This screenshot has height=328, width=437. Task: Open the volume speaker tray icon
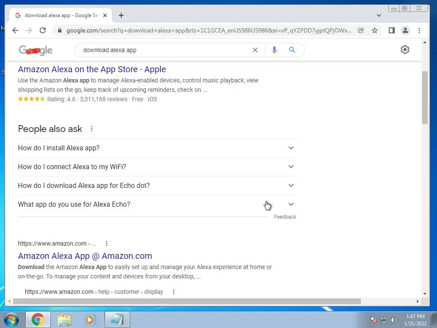pos(393,320)
